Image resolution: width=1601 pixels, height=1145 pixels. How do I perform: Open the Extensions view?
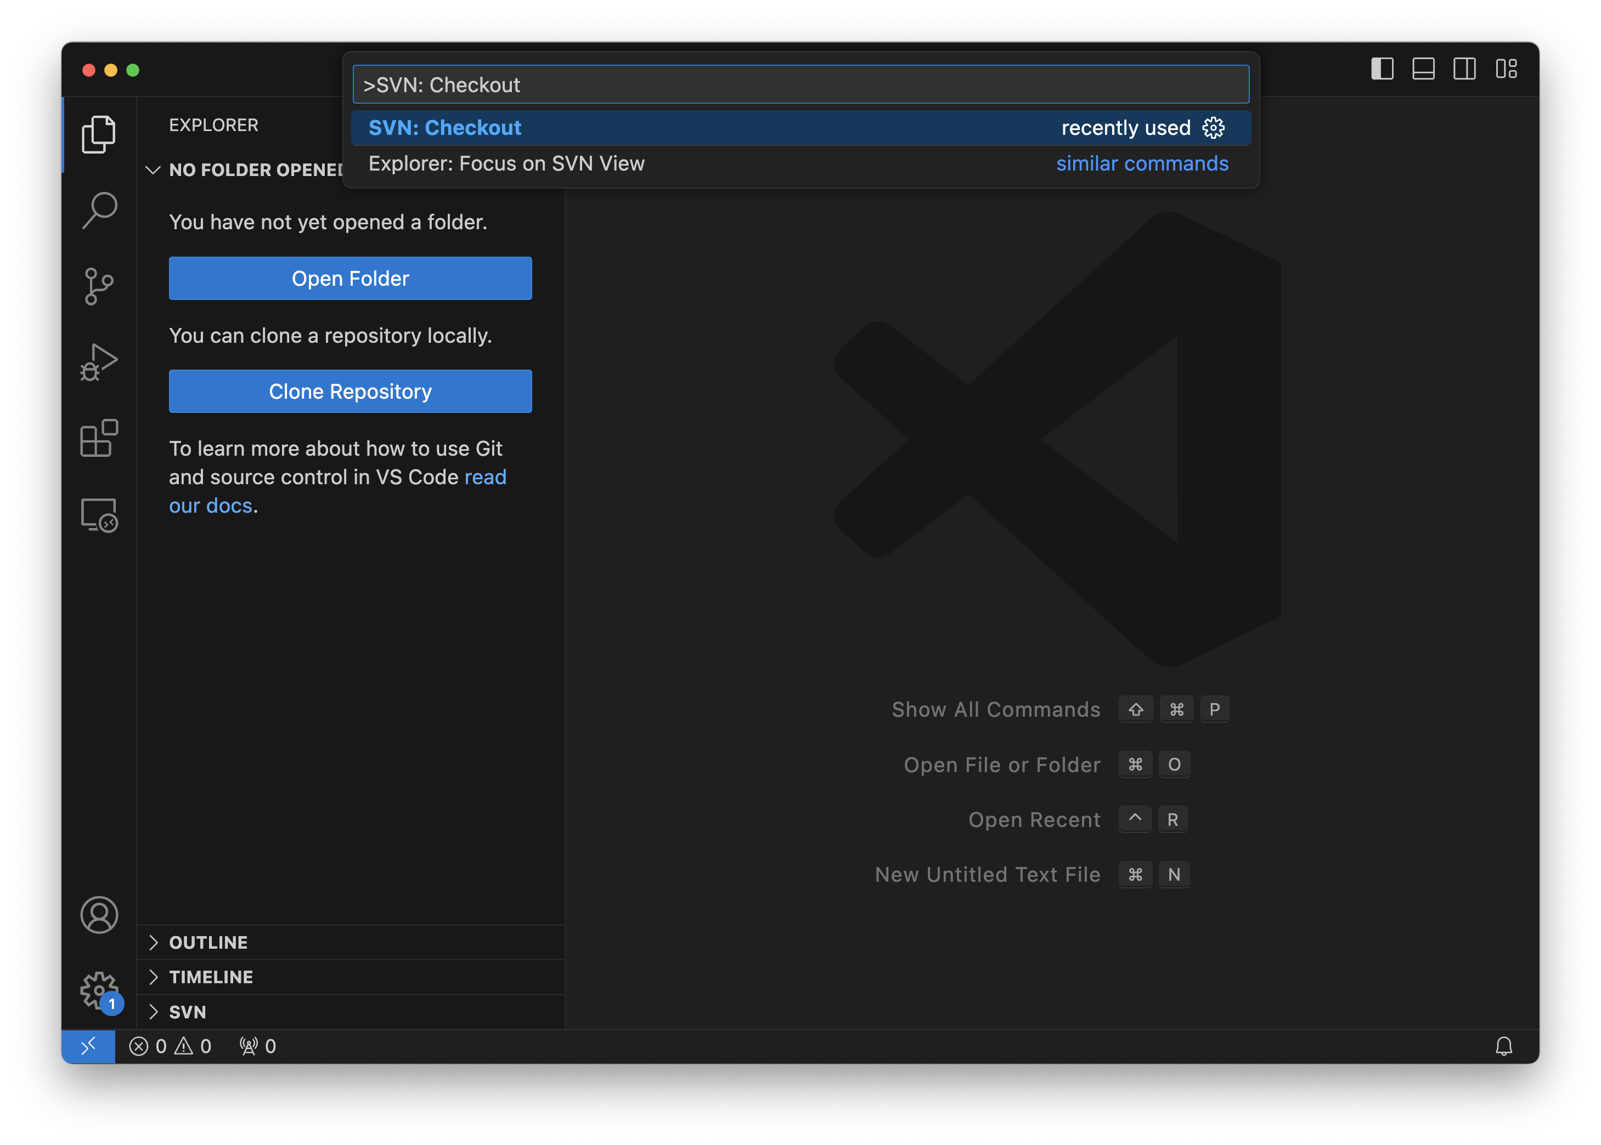(98, 438)
